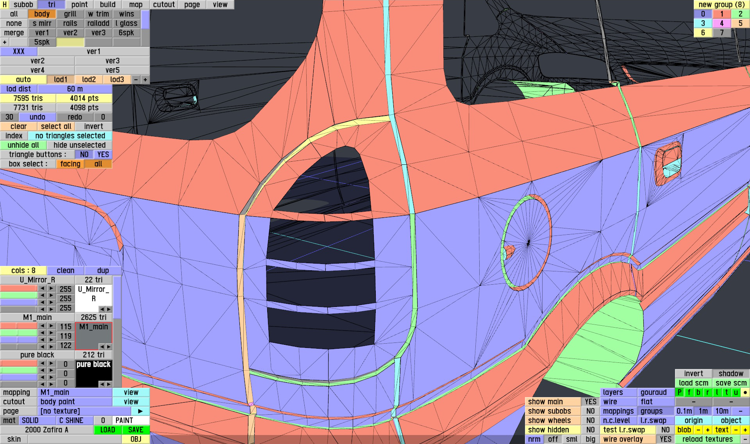Click the select all button
750x444 pixels.
[56, 127]
